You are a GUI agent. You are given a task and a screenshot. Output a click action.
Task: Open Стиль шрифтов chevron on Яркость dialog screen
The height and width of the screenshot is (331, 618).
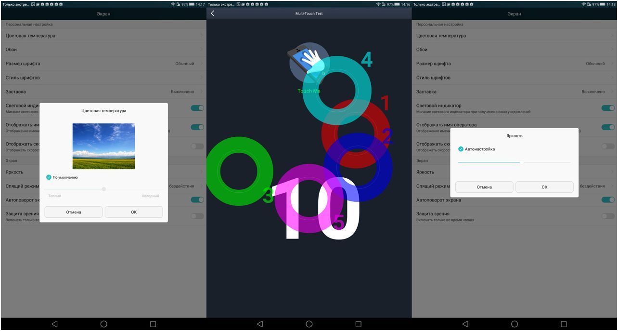[x=612, y=78]
